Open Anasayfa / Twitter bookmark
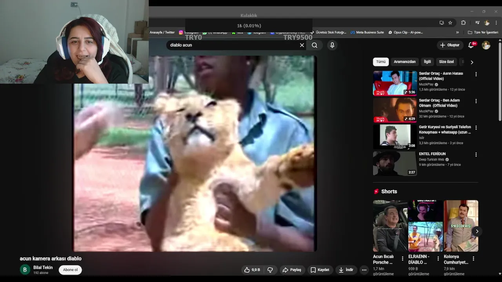Screen dimensions: 502x282 click(x=162, y=33)
